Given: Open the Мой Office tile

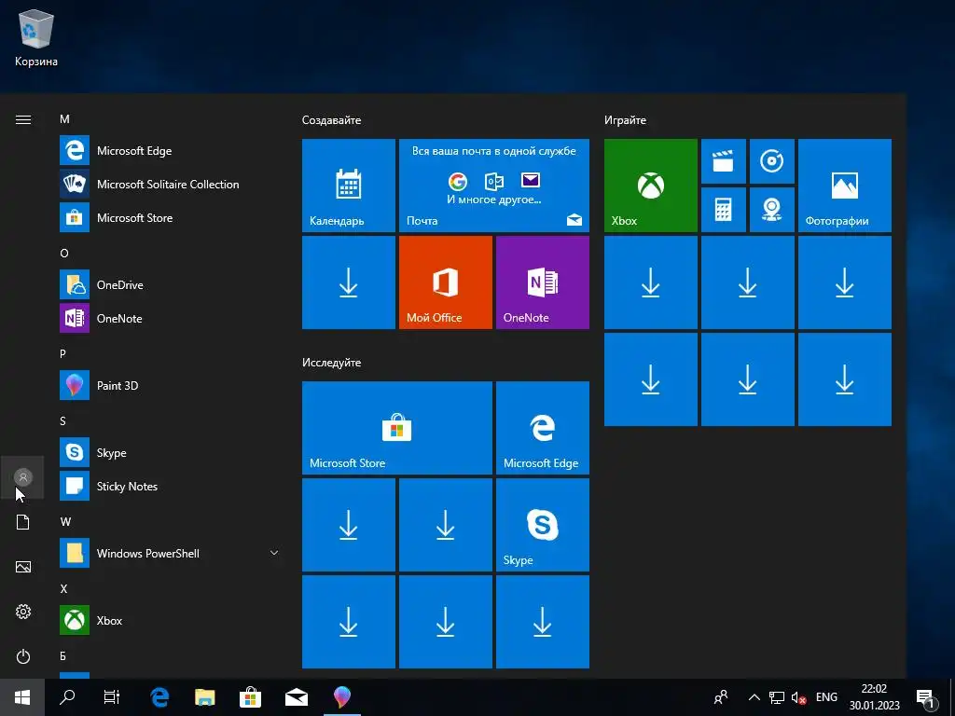Looking at the screenshot, I should pyautogui.click(x=445, y=282).
